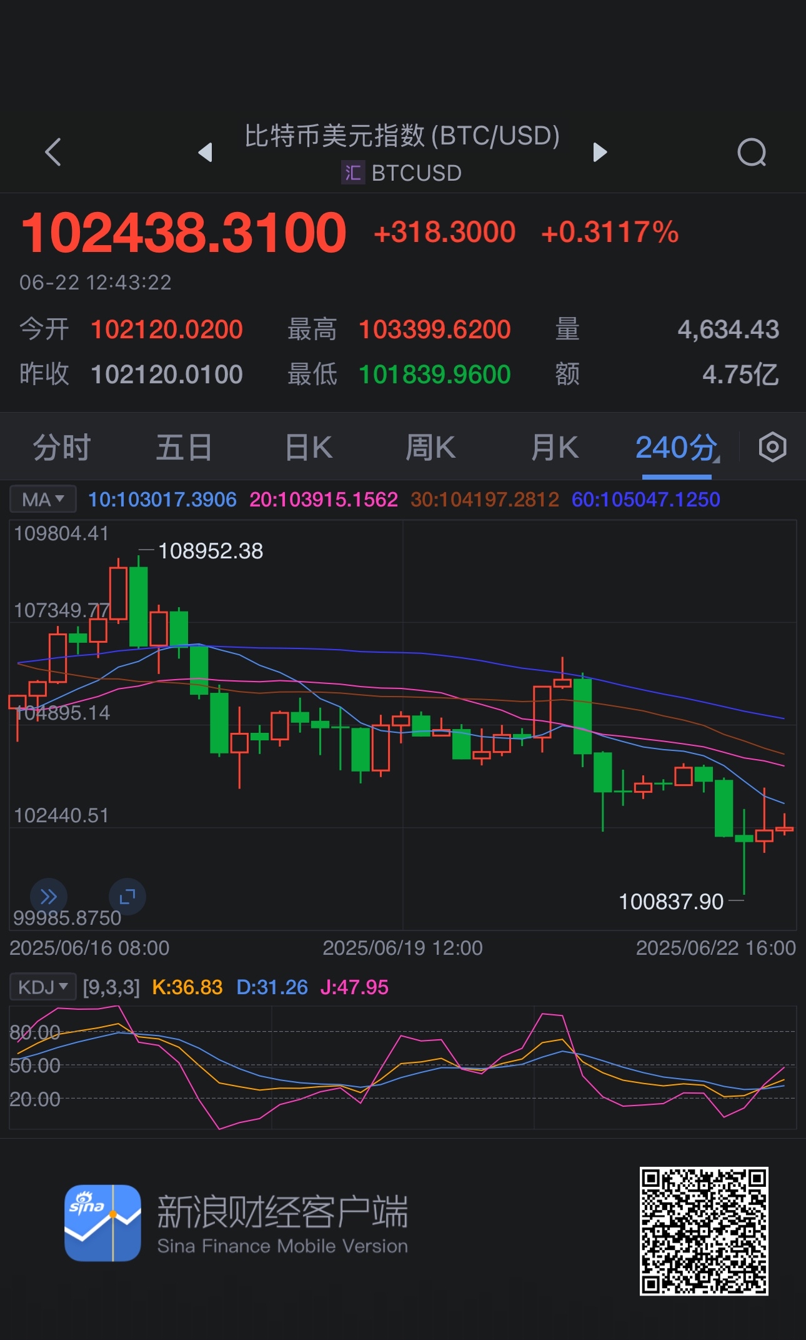This screenshot has width=806, height=1340.
Task: Tap the 最低 value 101839.9600
Action: pyautogui.click(x=435, y=375)
